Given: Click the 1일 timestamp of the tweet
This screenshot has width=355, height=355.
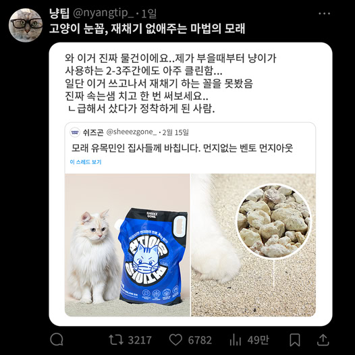Looking at the screenshot, I should 148,13.
